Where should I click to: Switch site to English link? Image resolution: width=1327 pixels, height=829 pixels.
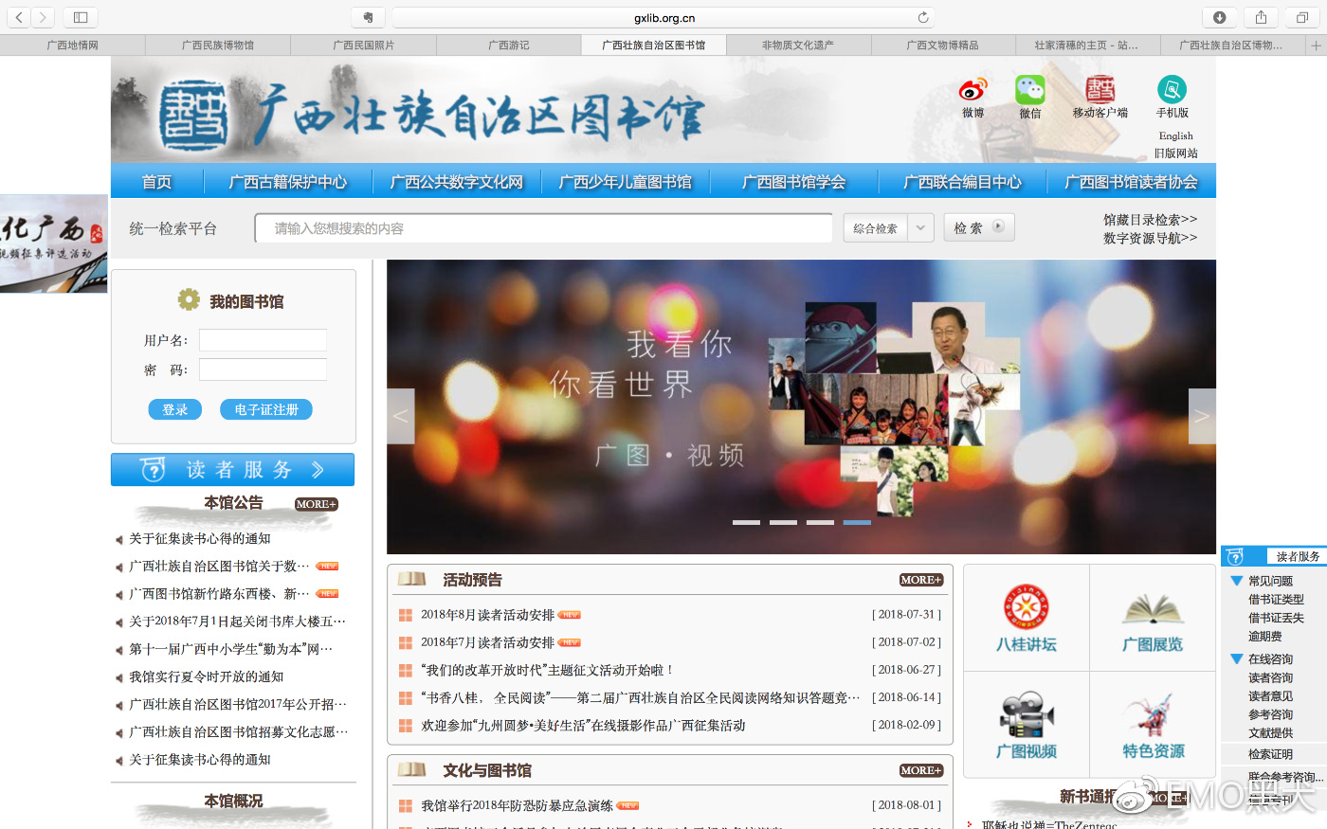pyautogui.click(x=1175, y=135)
